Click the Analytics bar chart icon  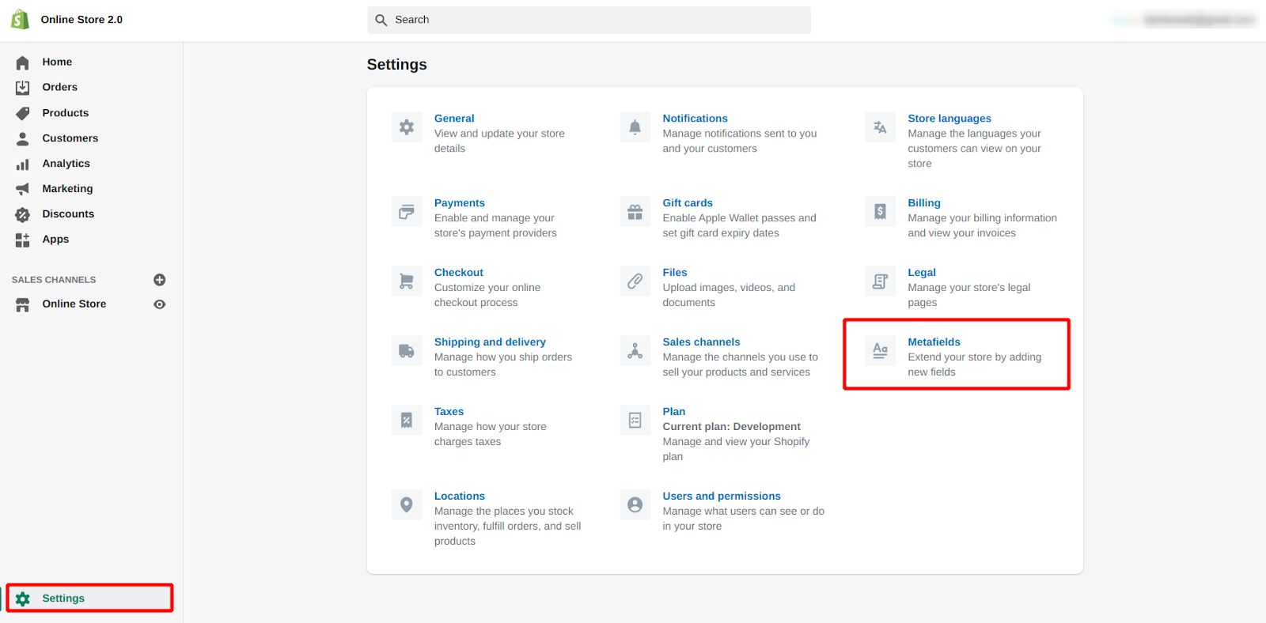pos(22,164)
